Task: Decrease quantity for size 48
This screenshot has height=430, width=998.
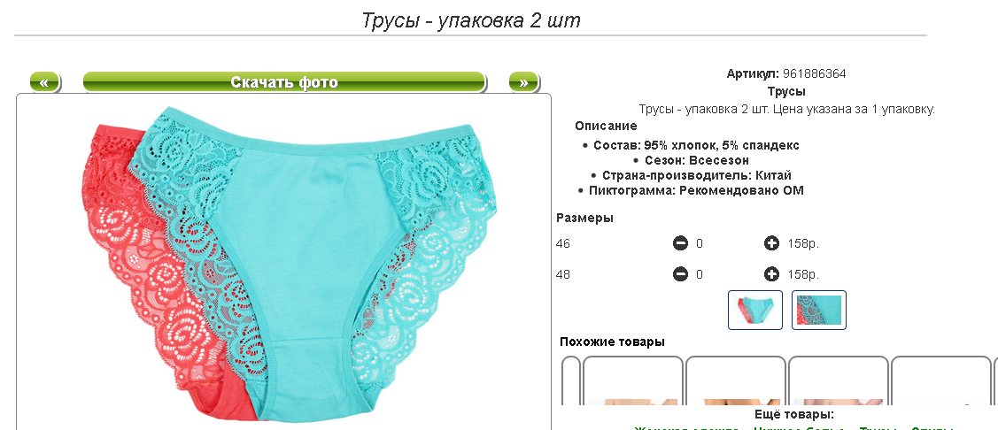Action: 680,274
